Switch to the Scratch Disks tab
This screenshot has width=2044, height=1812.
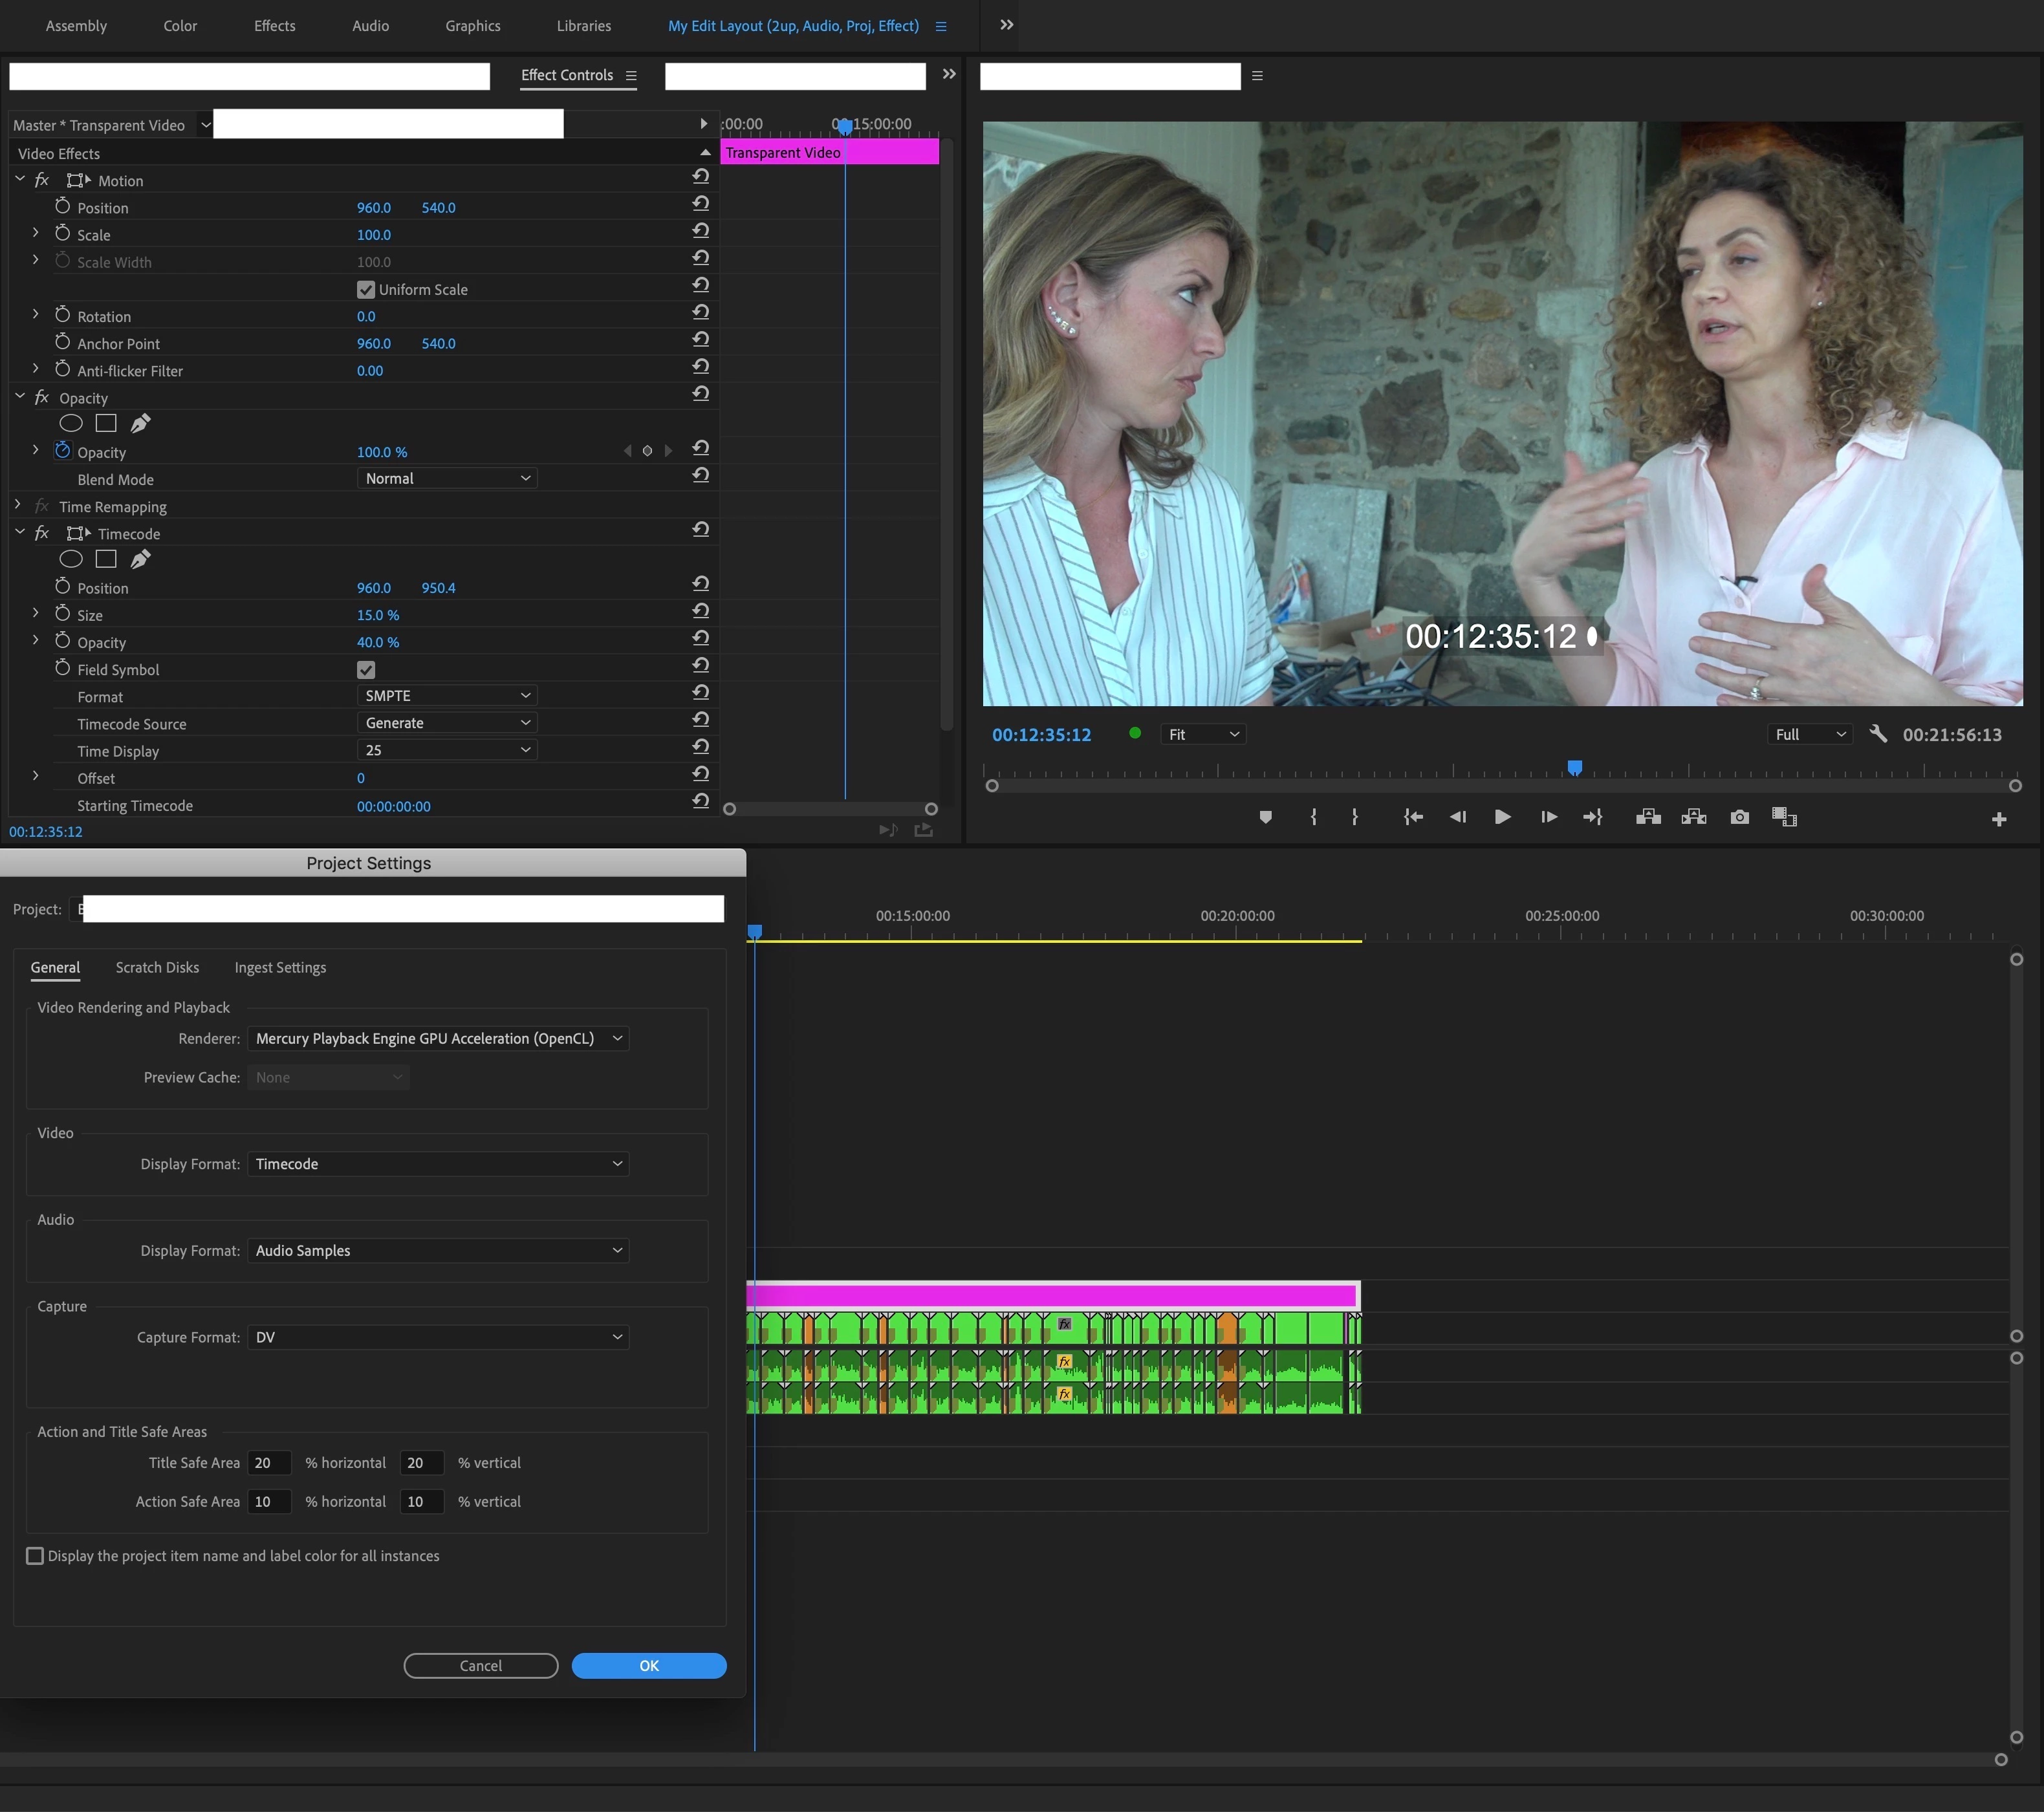[157, 967]
